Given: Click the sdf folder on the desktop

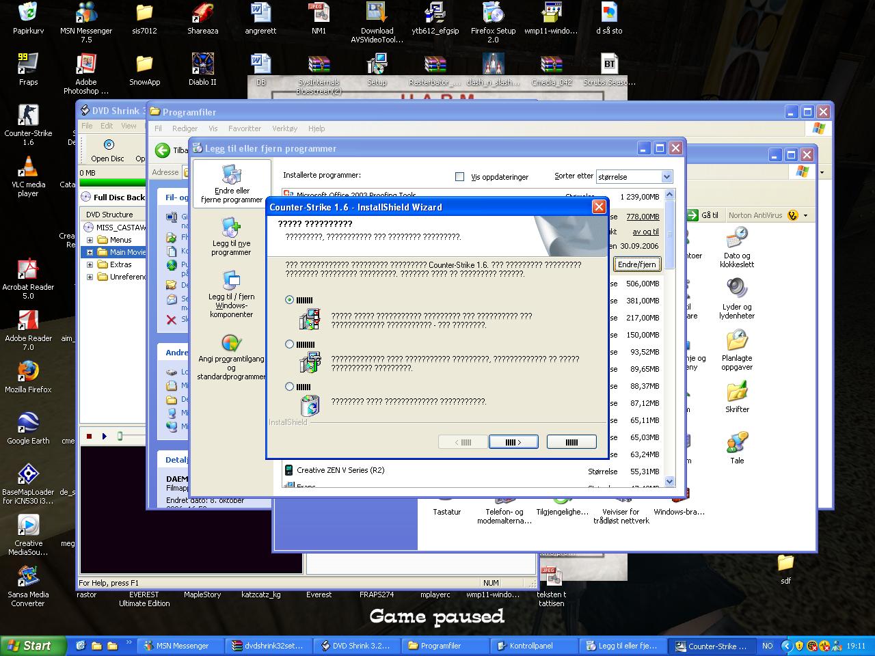Looking at the screenshot, I should pyautogui.click(x=785, y=569).
